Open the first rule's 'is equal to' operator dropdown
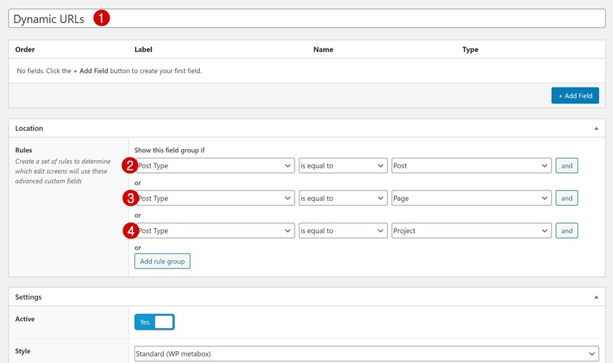The image size is (613, 363). click(343, 166)
